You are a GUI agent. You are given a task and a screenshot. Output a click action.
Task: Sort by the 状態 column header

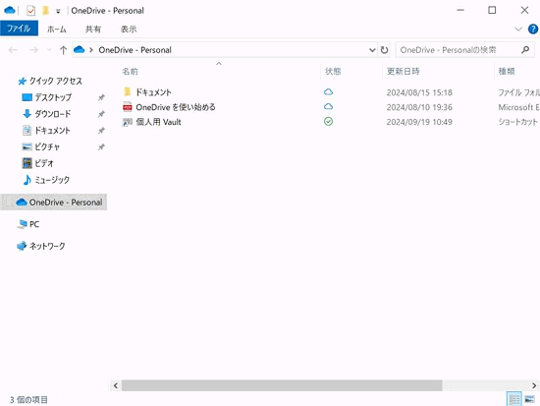tap(333, 72)
